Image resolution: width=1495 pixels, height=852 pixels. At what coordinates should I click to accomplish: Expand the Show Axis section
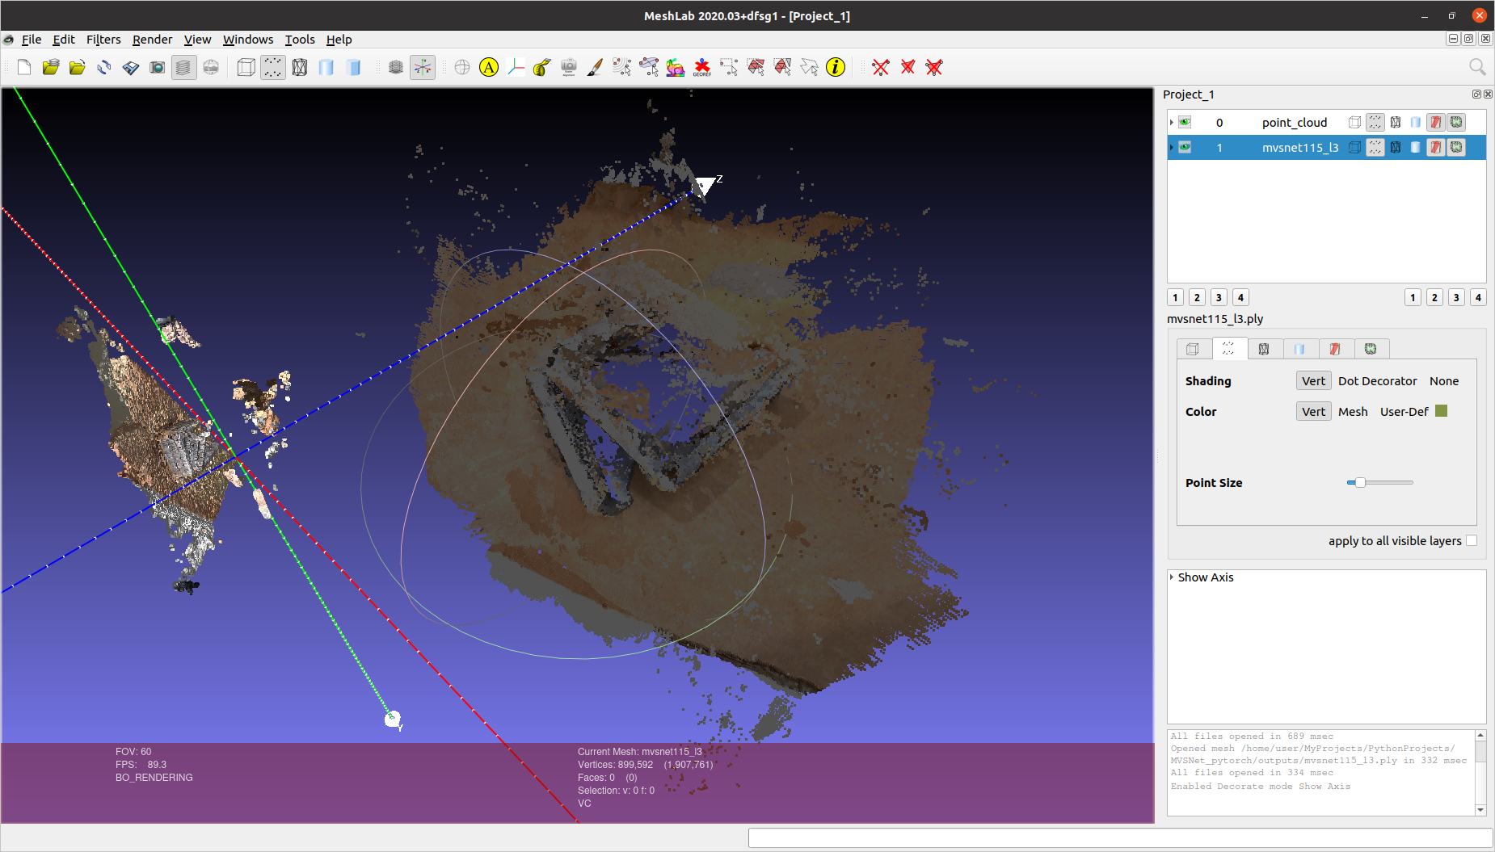coord(1173,577)
